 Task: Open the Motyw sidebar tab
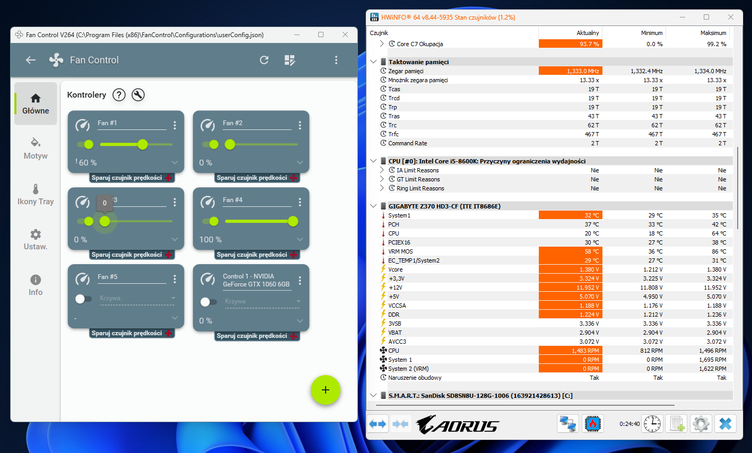[x=36, y=149]
